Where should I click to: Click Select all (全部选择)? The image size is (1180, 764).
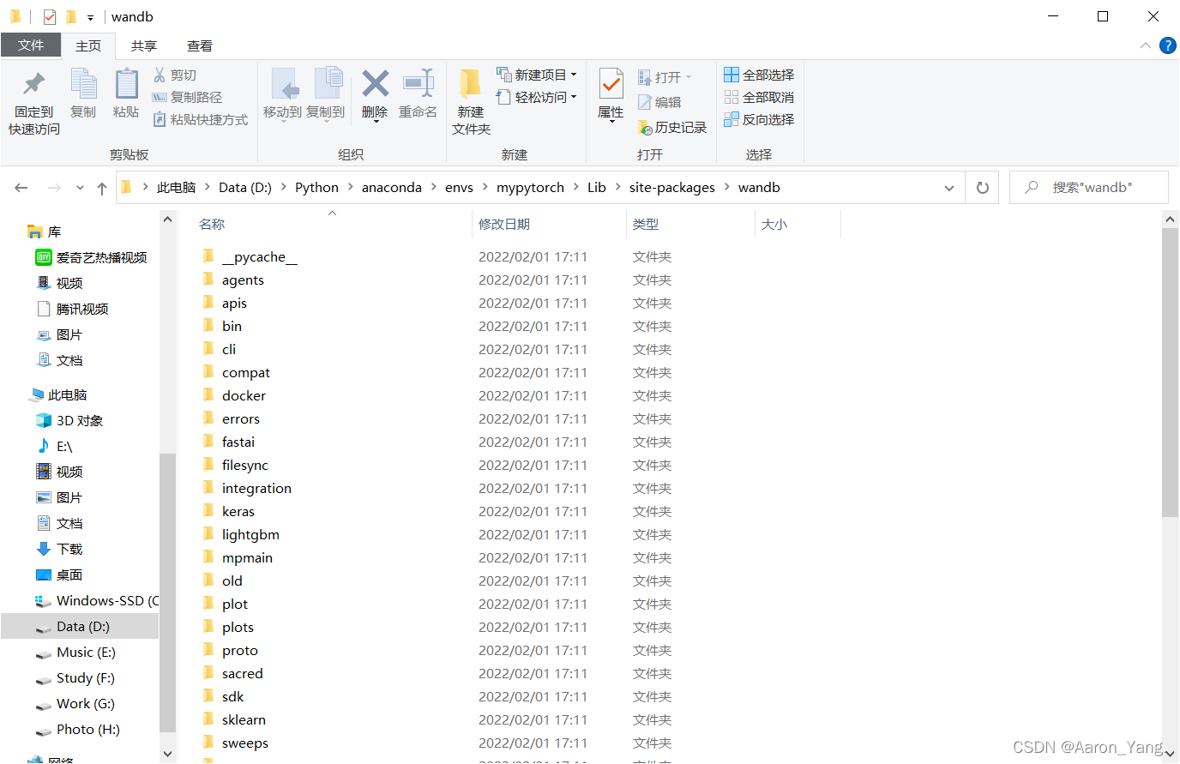coord(759,75)
